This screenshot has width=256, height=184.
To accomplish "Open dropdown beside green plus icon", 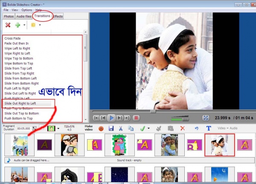I will pos(24,25).
